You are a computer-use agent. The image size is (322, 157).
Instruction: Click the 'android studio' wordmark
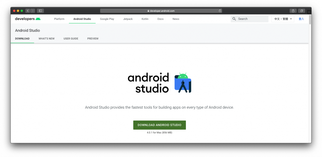[148, 83]
